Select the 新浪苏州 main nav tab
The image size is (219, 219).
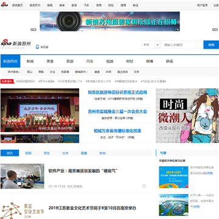coord(10,61)
